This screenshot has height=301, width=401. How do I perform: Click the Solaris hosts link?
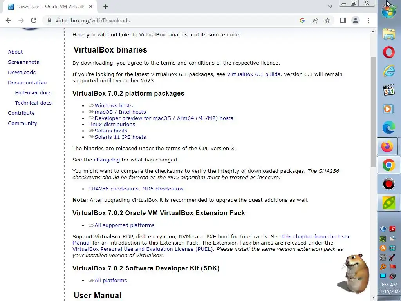tap(111, 131)
